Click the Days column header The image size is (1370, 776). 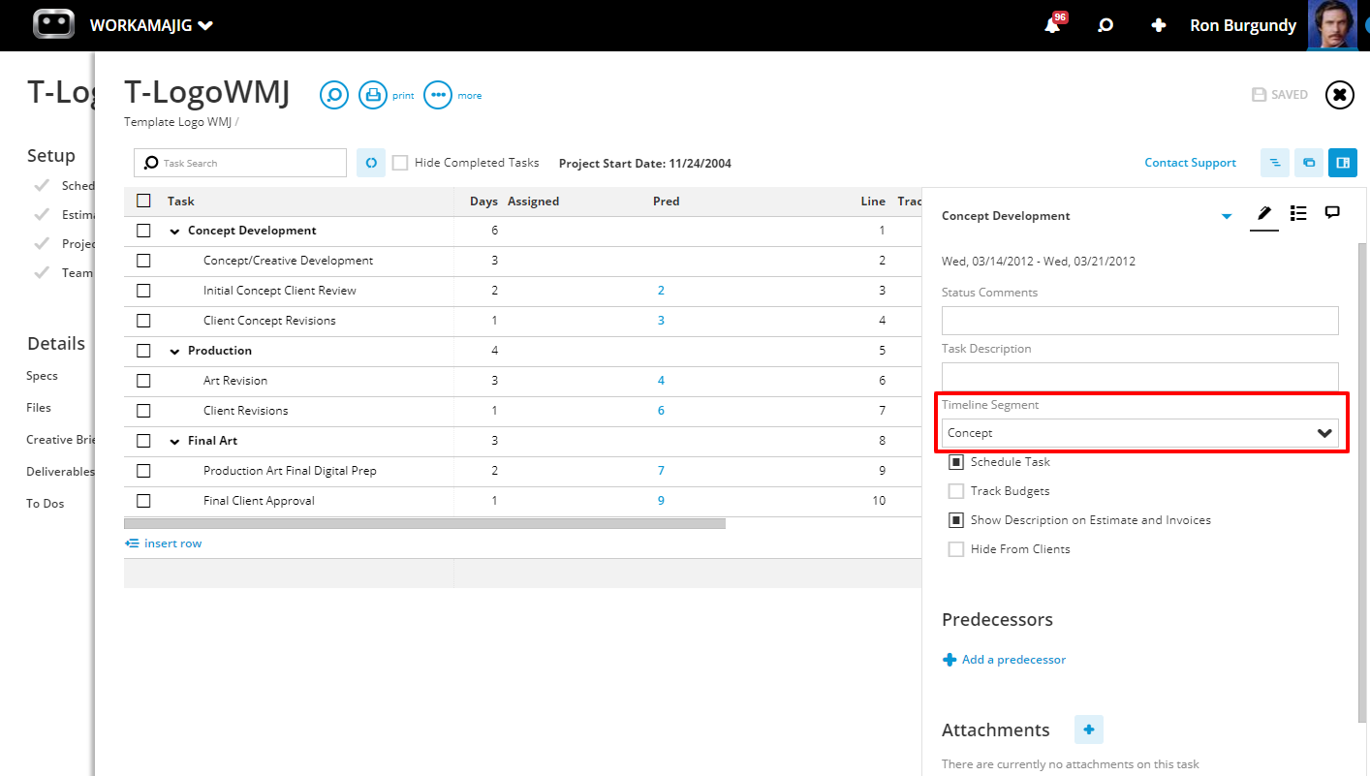click(x=483, y=202)
